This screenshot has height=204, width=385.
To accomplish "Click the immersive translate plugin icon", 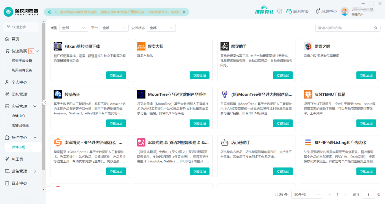I will (141, 143).
